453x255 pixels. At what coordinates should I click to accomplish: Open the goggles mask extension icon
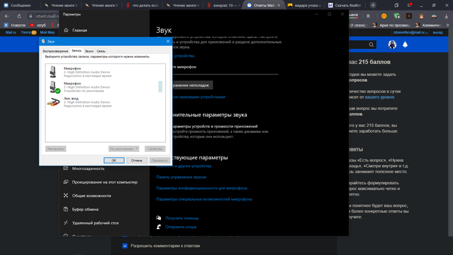(434, 16)
